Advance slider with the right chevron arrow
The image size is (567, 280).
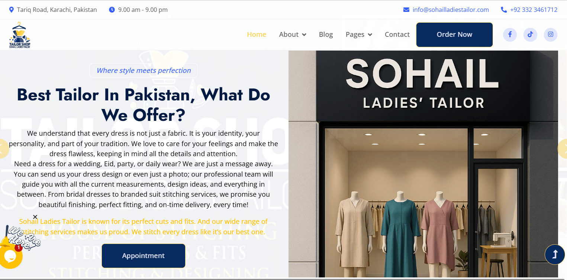564,149
